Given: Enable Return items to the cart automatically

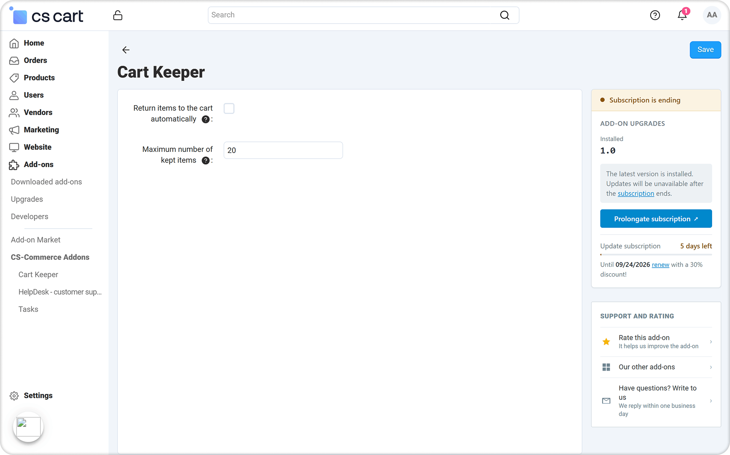Looking at the screenshot, I should [x=229, y=109].
